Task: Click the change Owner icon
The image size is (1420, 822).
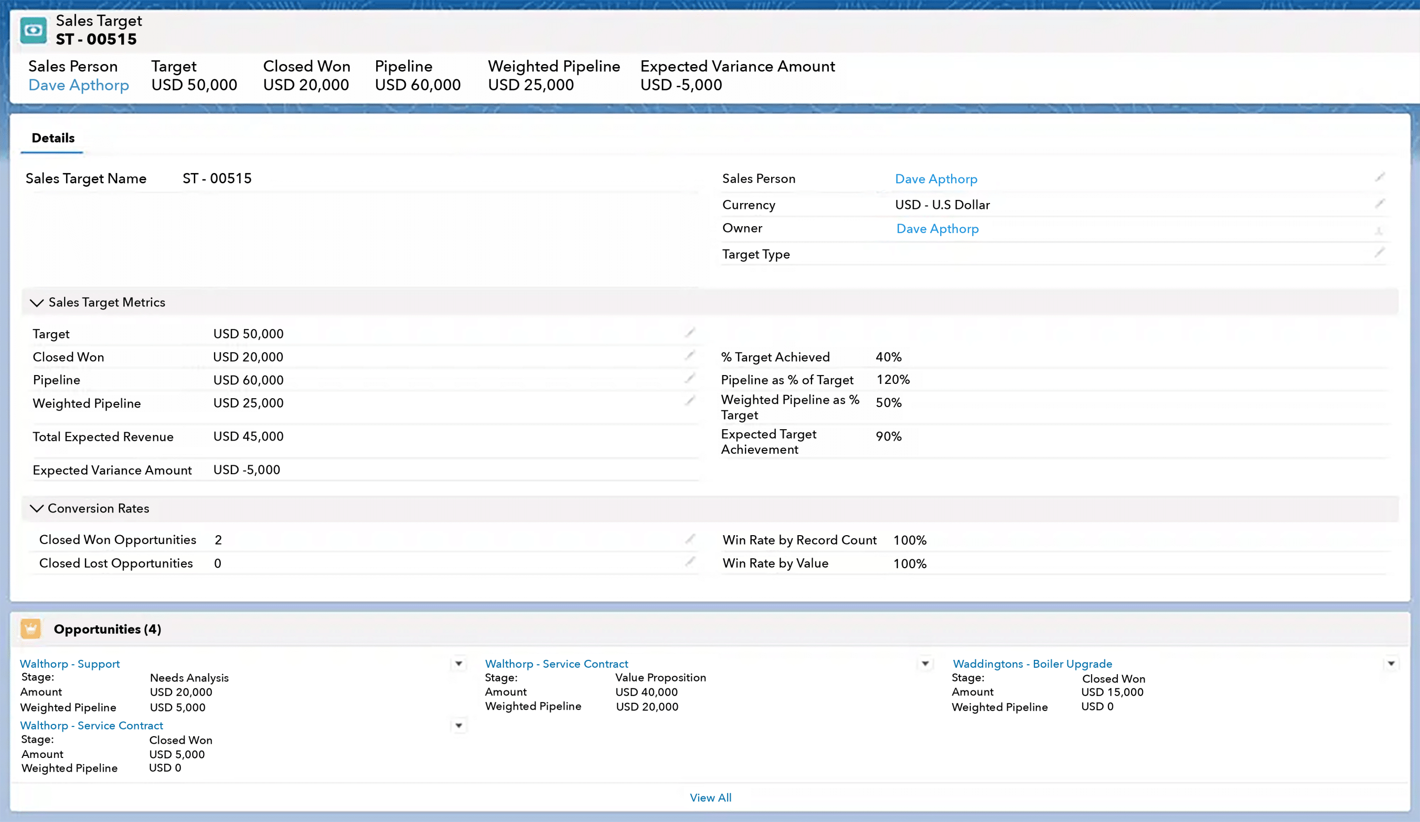Action: click(x=1378, y=230)
